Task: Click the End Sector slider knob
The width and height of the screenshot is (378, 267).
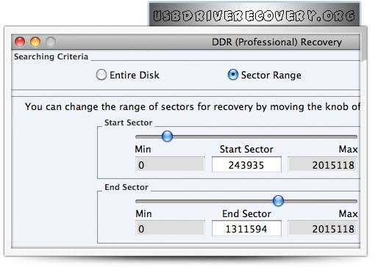Action: (x=278, y=201)
